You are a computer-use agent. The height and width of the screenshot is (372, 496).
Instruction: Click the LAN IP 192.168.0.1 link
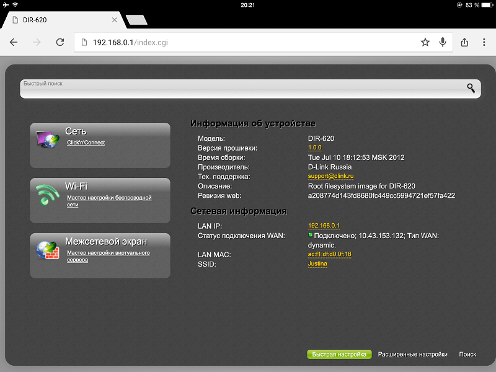324,226
